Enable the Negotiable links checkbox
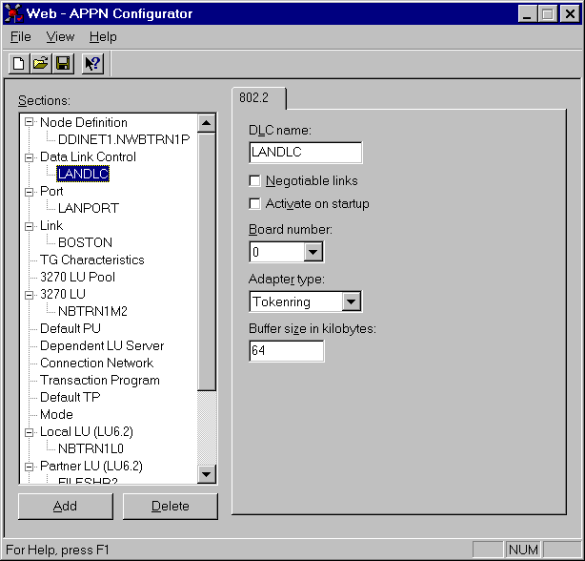The image size is (585, 561). (254, 180)
